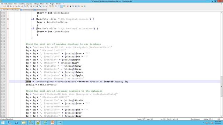Click the Cut toolbar icon
The width and height of the screenshot is (223, 125).
tap(22, 6)
